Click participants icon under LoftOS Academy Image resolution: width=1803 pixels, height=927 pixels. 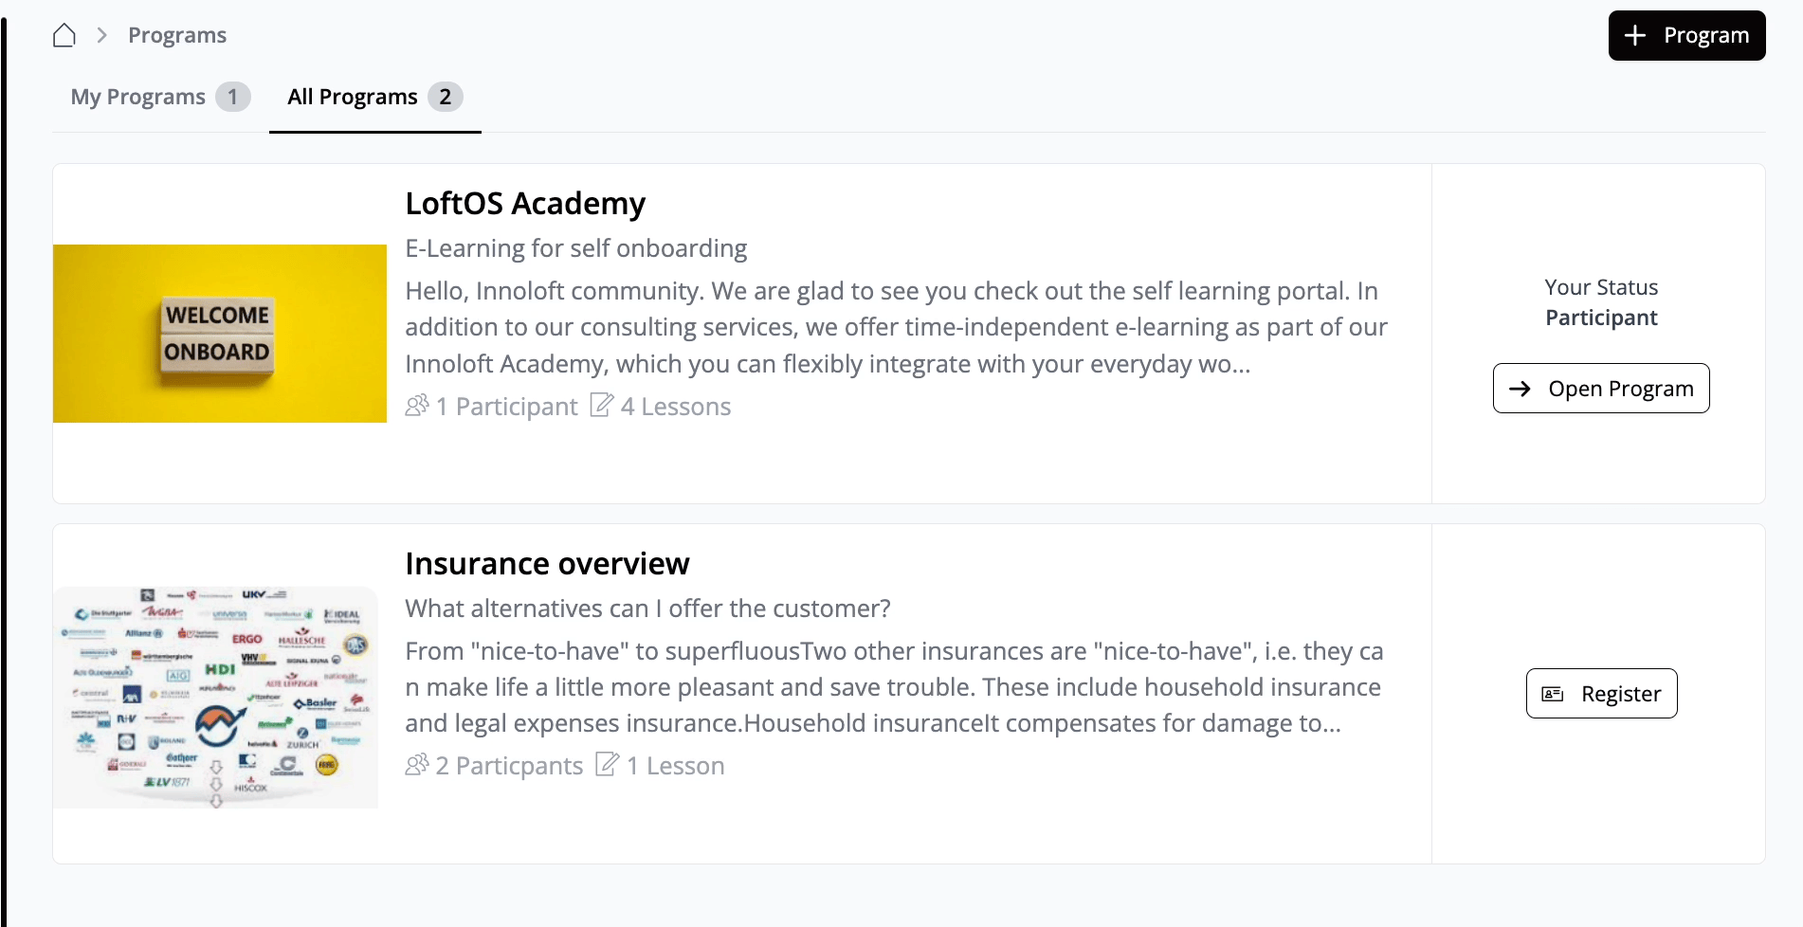click(x=417, y=406)
